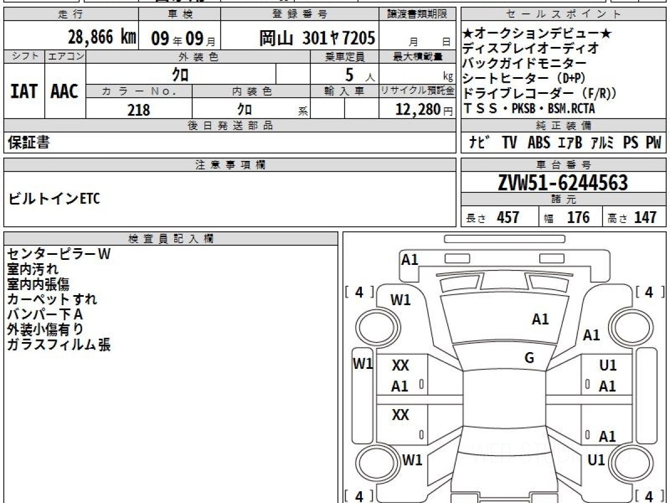Select the A1 mark beside front bumper
This screenshot has height=503, width=670.
410,259
